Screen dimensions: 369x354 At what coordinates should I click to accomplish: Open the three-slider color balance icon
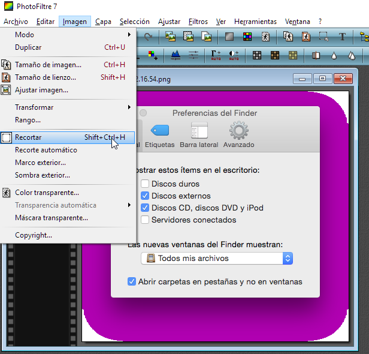pyautogui.click(x=193, y=55)
